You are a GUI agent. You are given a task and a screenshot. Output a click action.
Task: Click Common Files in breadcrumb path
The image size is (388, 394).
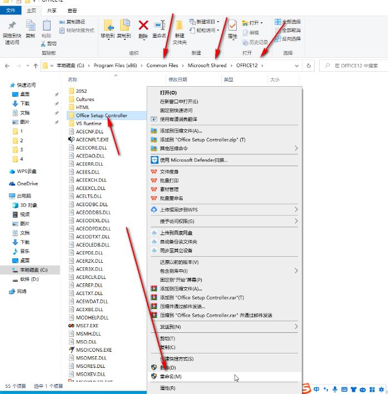tap(162, 66)
